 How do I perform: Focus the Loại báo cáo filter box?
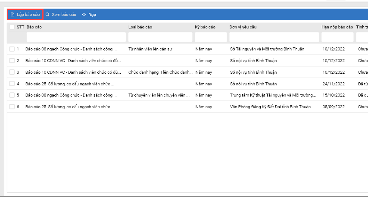159,38
